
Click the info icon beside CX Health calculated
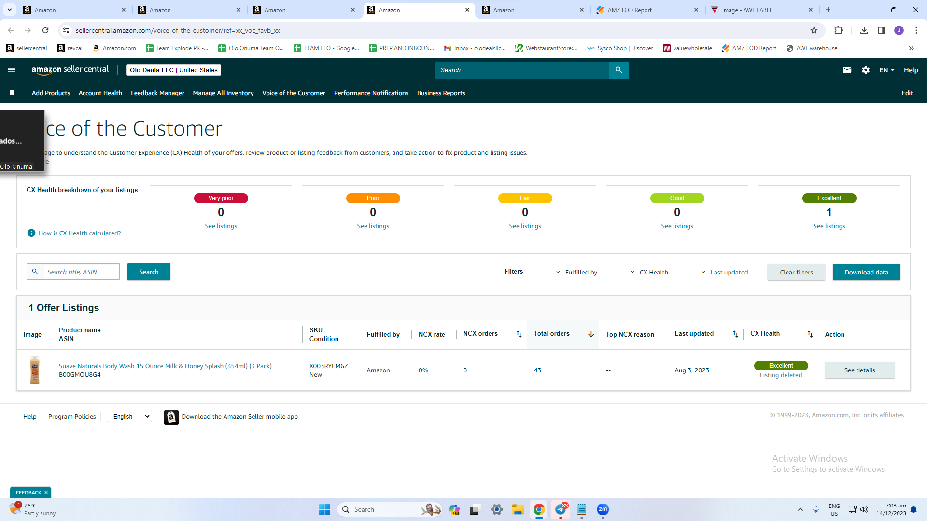tap(31, 233)
